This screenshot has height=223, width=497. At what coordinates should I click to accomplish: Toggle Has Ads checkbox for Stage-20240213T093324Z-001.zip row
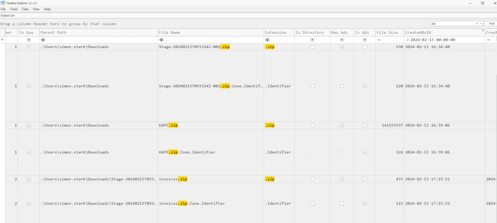(x=342, y=47)
